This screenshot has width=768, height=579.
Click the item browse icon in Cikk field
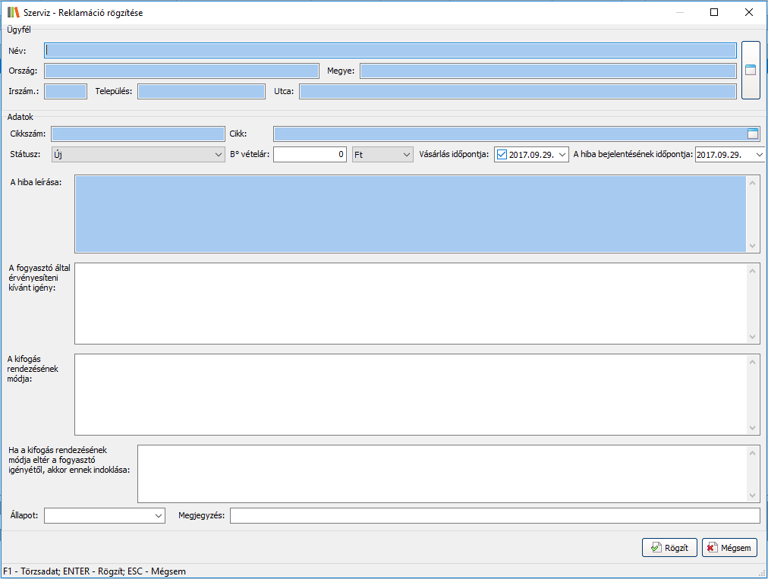click(752, 134)
